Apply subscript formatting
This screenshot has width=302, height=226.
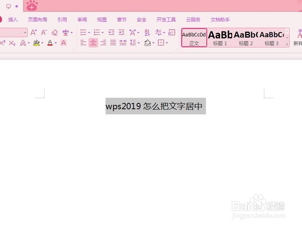(12, 43)
